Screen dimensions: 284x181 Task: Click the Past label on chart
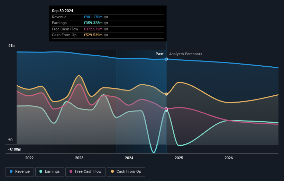159,54
